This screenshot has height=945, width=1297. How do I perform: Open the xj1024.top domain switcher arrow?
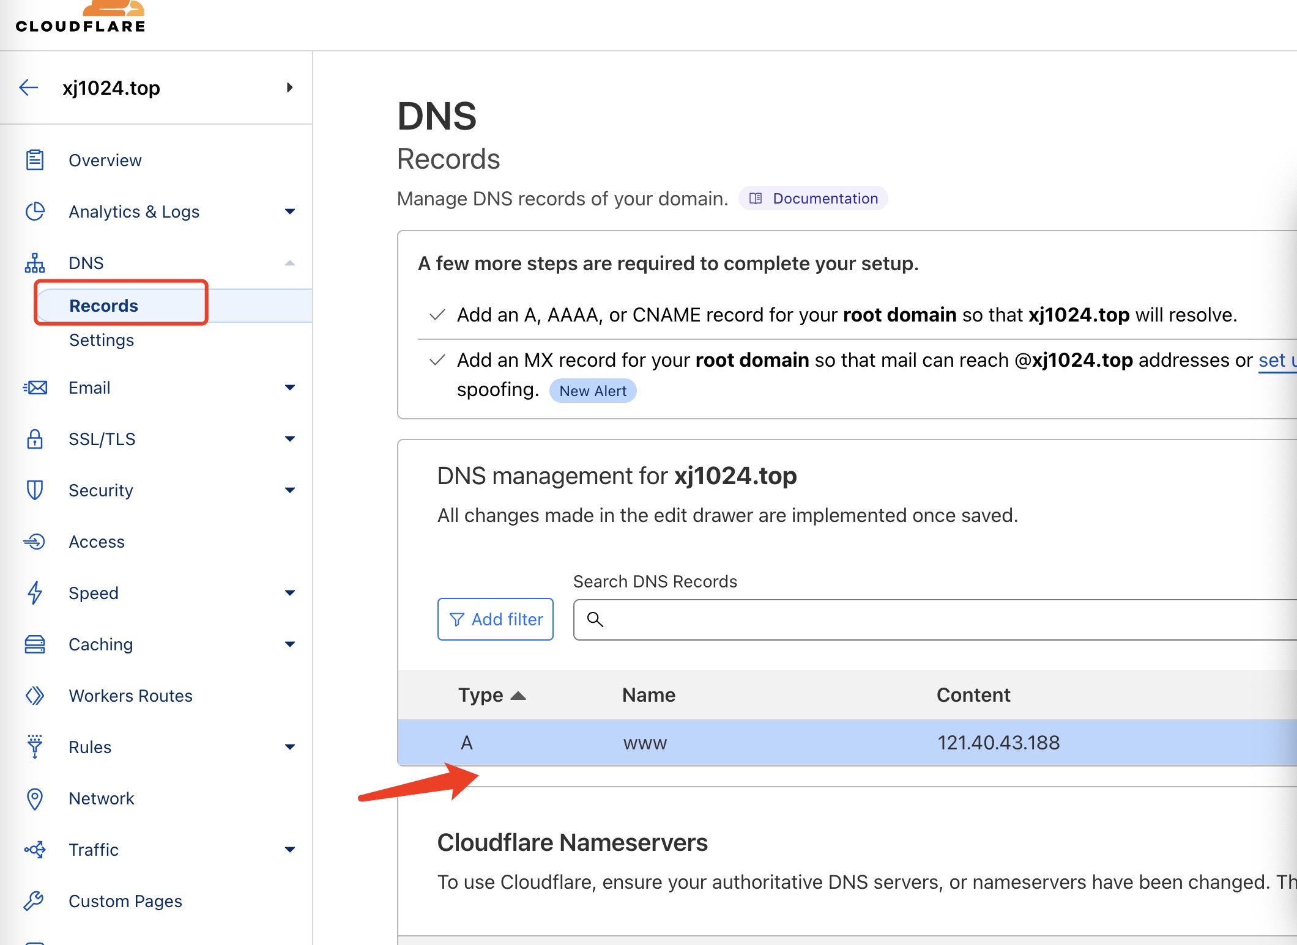point(289,87)
